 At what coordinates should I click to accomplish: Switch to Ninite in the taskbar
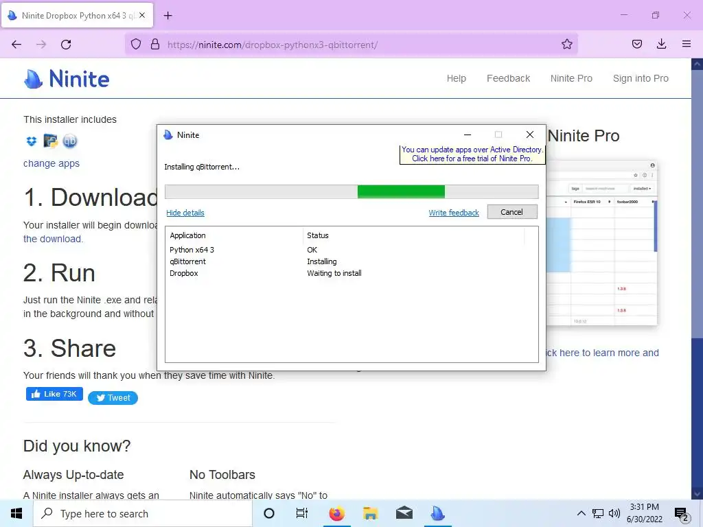coord(437,513)
